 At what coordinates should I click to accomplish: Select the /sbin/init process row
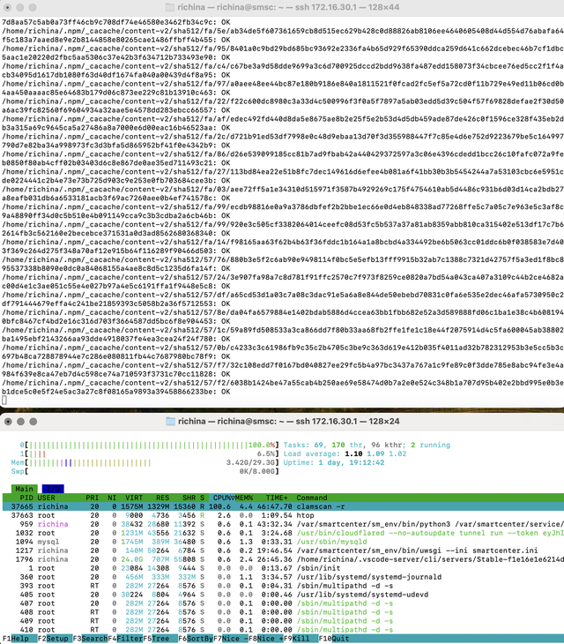click(x=282, y=568)
